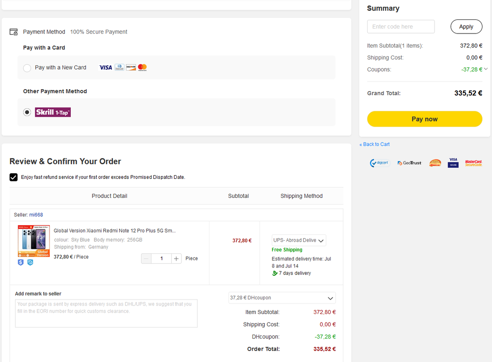This screenshot has width=492, height=362.
Task: Increase quantity with the plus button
Action: (x=176, y=259)
